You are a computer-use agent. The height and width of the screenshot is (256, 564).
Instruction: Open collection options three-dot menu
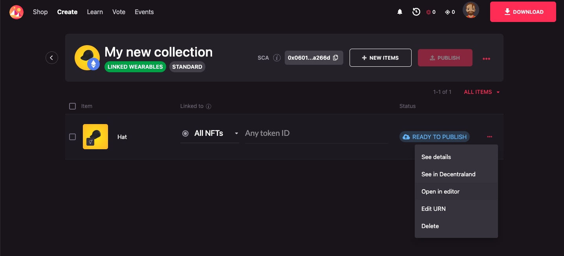[x=486, y=59]
